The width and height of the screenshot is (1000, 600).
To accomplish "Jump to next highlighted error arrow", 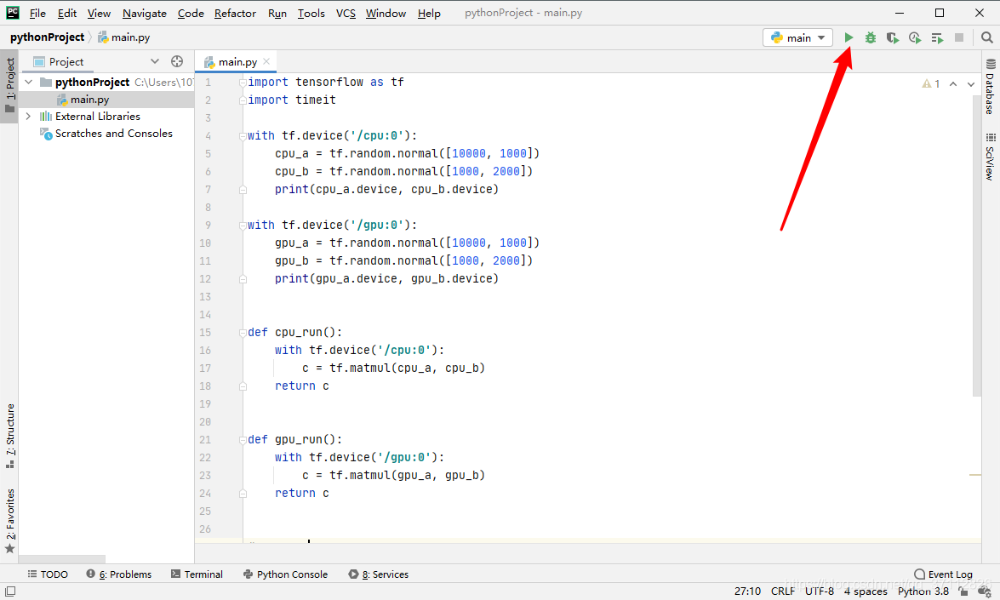I will [x=971, y=84].
